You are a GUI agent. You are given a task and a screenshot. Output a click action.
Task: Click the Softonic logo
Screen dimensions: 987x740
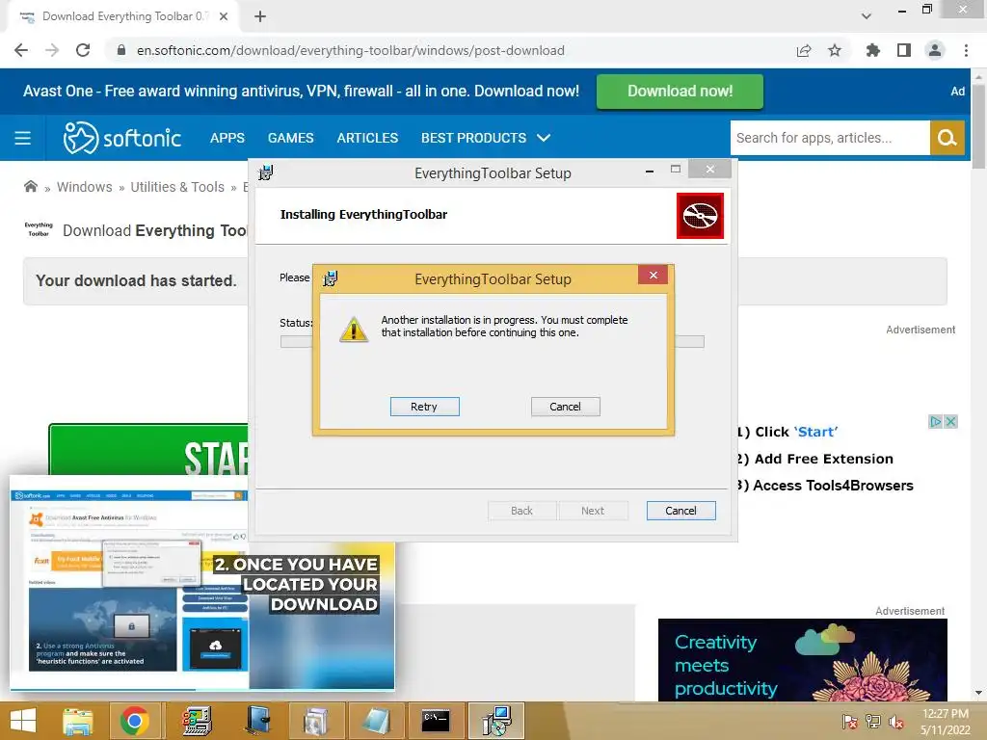[x=122, y=138]
